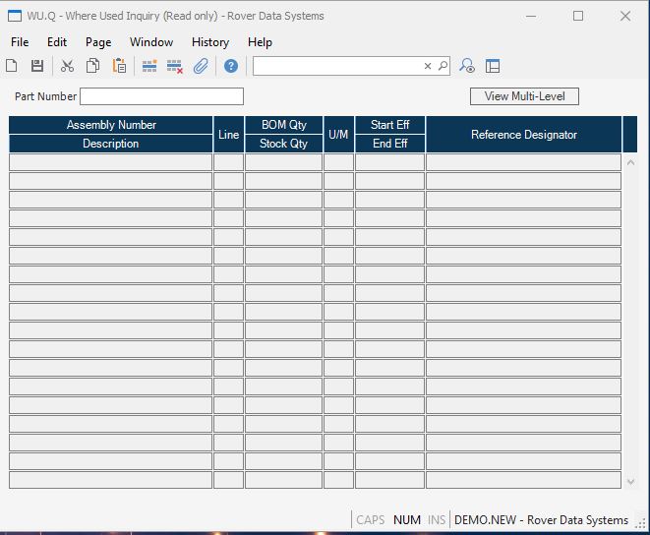Click the first Assembly Number cell
This screenshot has width=650, height=535.
coord(111,162)
